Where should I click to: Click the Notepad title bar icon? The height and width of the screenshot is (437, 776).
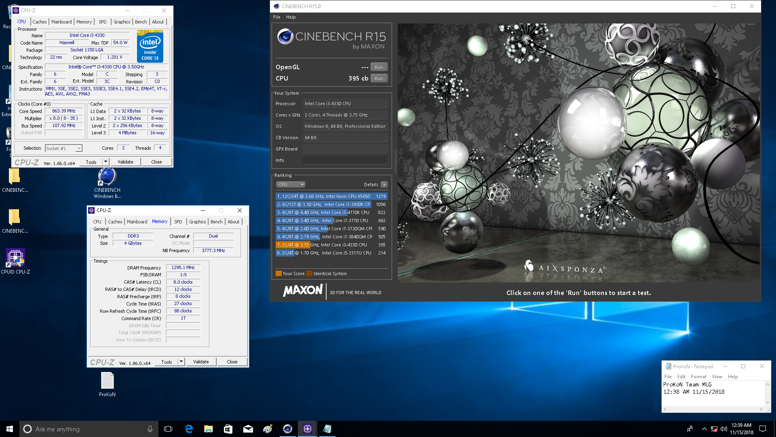668,366
